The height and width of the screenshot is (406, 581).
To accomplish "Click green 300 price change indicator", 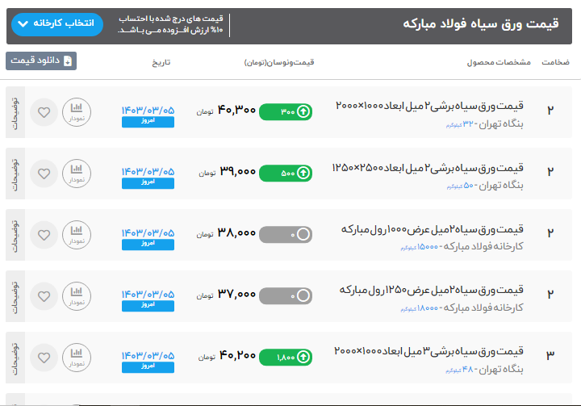I will [x=286, y=111].
